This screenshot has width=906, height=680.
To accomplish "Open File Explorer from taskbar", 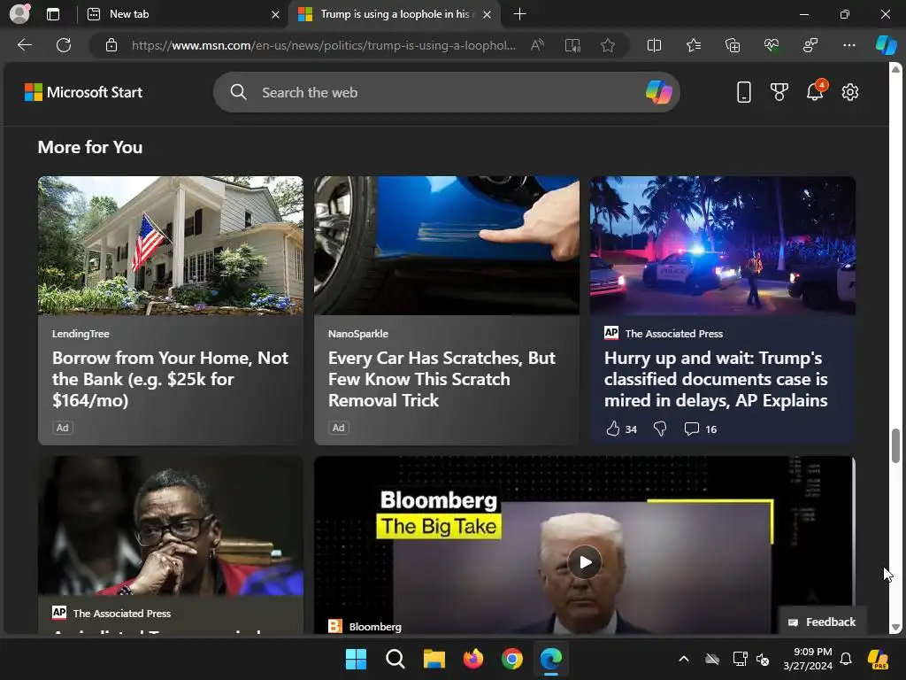I will coord(434,659).
